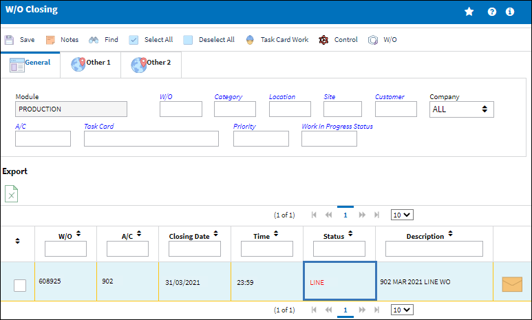Sort table by Description column
Screen dimensions: 532x320
point(450,233)
